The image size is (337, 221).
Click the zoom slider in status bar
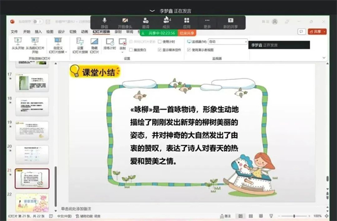coord(294,216)
